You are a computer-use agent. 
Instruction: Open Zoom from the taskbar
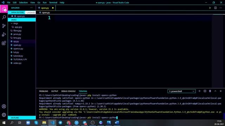pyautogui.click(x=28, y=123)
